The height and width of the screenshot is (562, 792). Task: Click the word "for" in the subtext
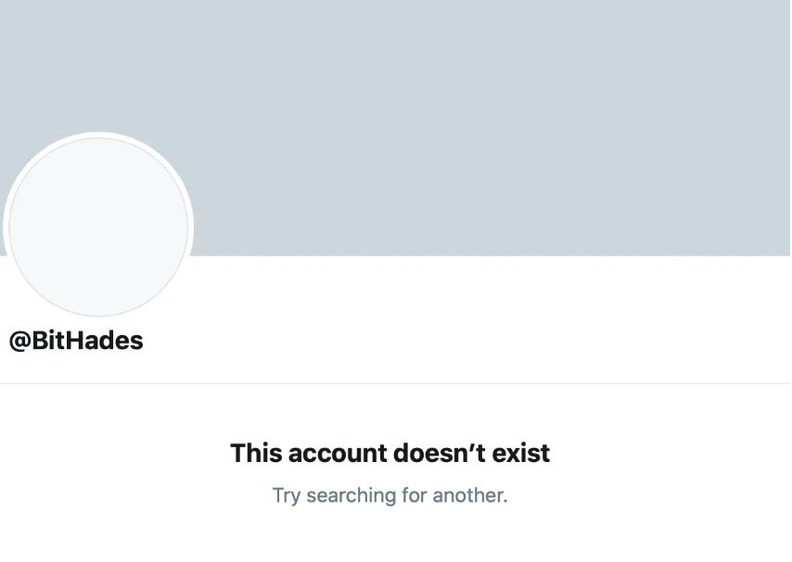(414, 495)
